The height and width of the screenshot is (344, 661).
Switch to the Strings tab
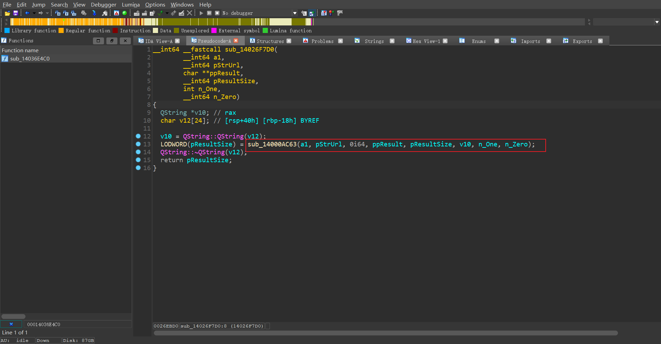374,41
